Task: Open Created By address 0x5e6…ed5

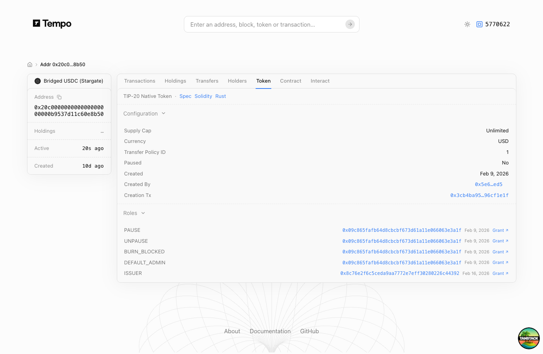Action: [x=489, y=184]
